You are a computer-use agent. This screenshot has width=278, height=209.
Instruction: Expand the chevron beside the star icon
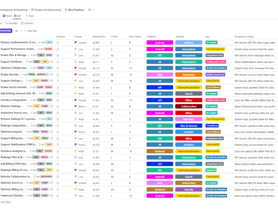93,10
